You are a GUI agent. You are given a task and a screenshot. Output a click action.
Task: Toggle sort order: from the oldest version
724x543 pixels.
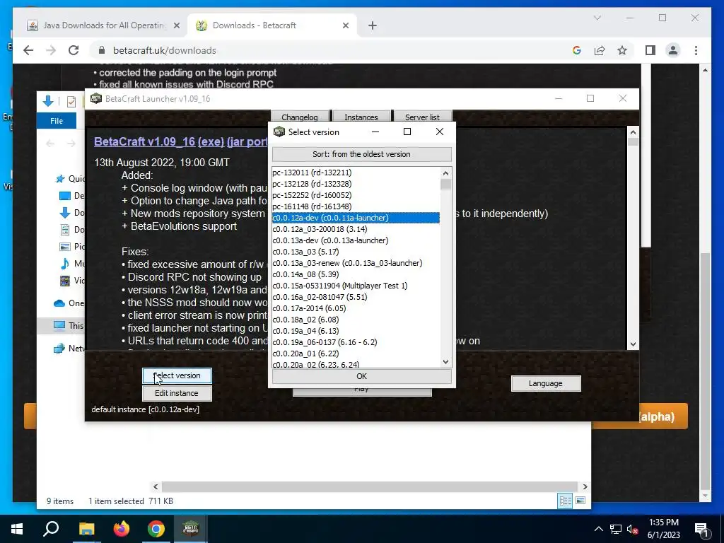coord(361,154)
